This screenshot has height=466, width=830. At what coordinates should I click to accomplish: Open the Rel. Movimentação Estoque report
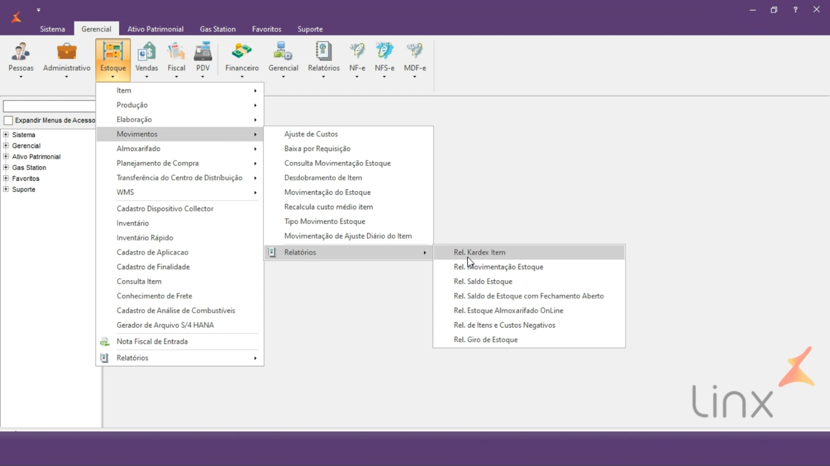(529, 267)
